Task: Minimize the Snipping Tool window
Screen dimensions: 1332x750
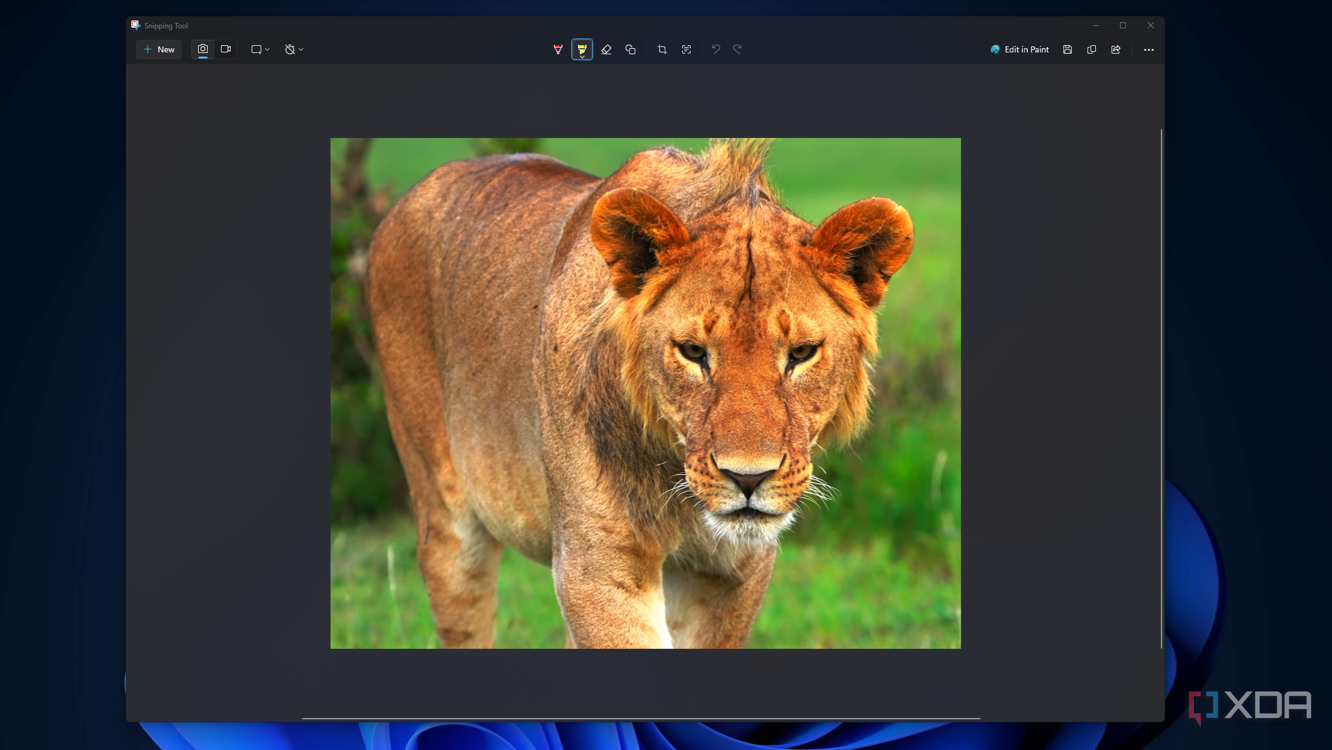Action: [1095, 25]
